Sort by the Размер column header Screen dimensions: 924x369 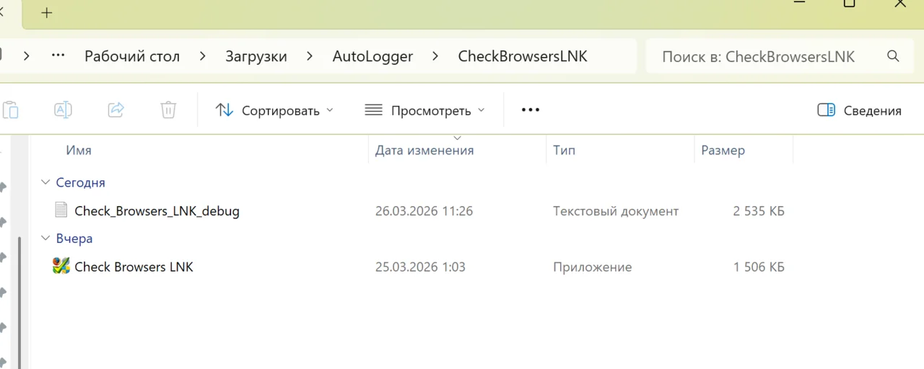[x=723, y=150]
